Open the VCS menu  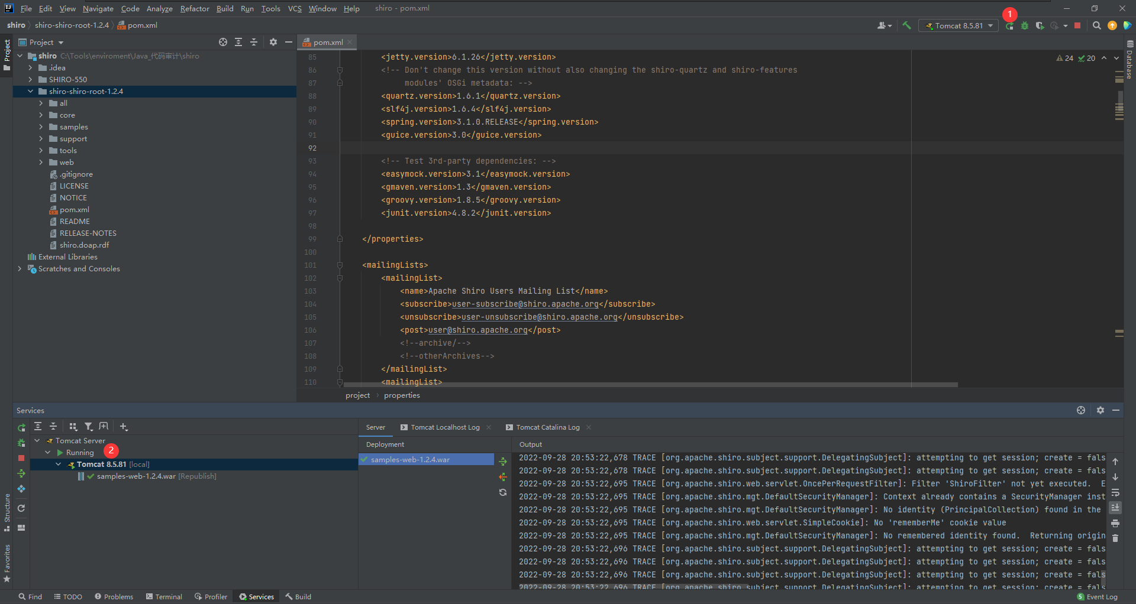295,8
